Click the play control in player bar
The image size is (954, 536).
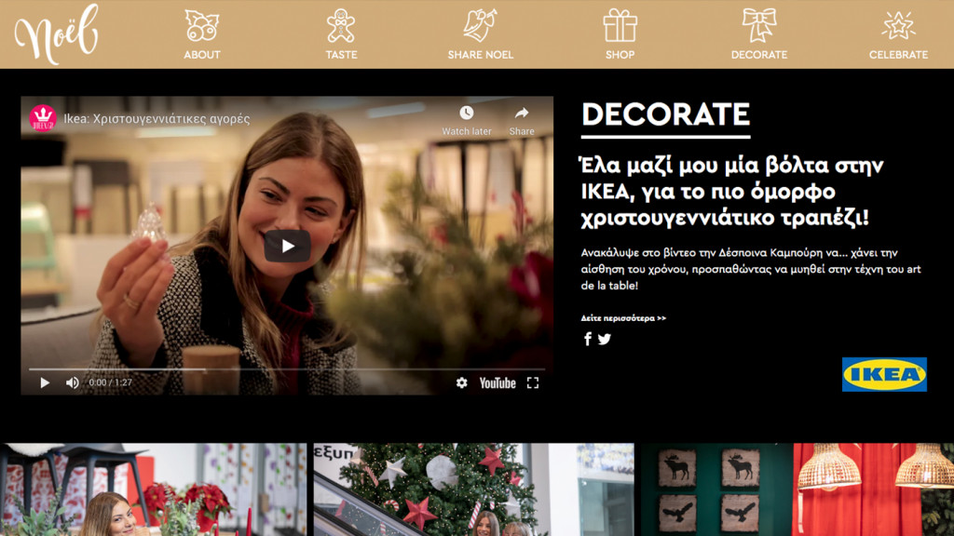tap(45, 382)
